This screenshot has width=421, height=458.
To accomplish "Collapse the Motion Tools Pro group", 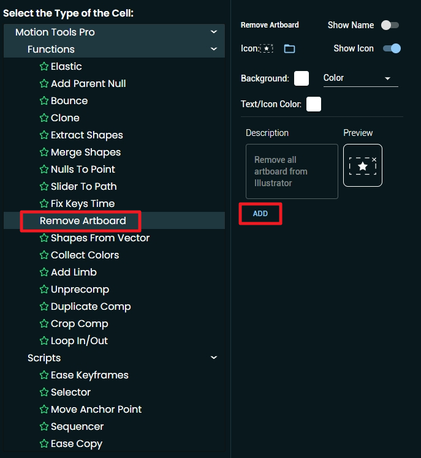I will tap(214, 32).
